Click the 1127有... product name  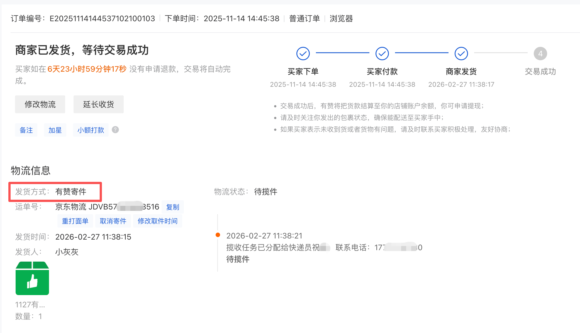point(30,305)
